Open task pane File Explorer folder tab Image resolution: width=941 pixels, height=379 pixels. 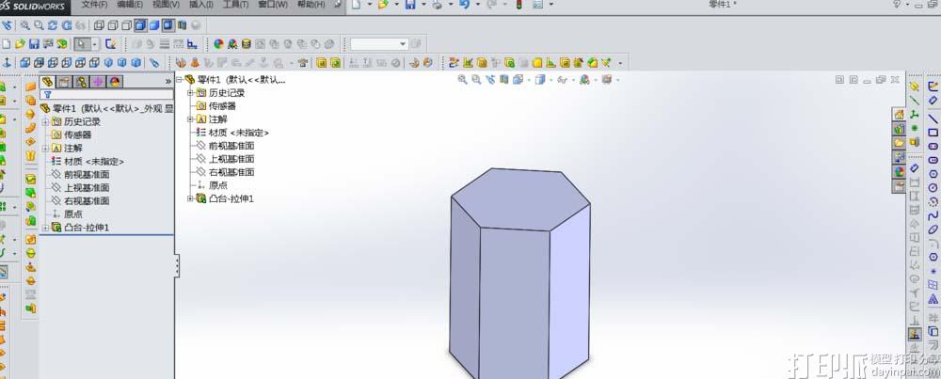click(899, 143)
